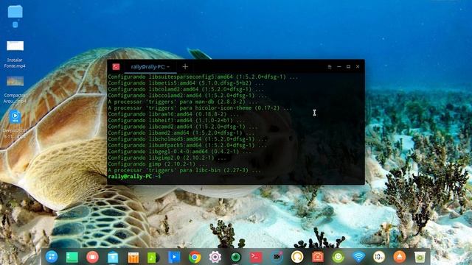Click the 'Configurando libgegl-0.4-0' line
Screen dimensions: 472x265
click(x=179, y=152)
